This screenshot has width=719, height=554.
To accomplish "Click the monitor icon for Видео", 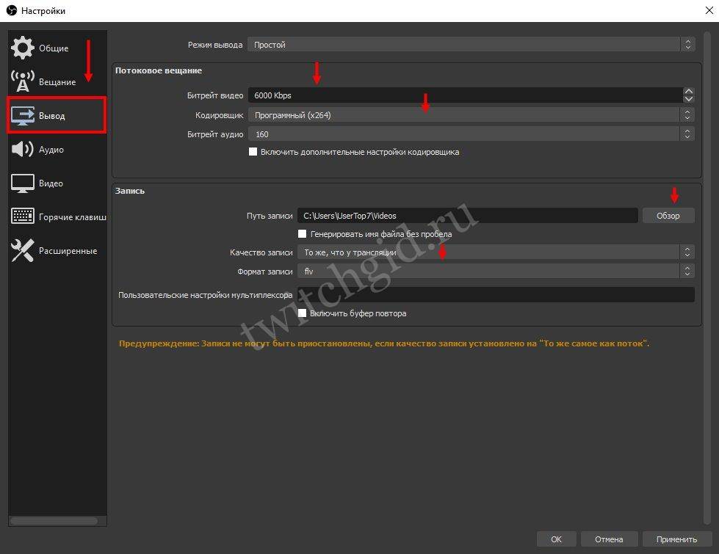I will pos(23,183).
